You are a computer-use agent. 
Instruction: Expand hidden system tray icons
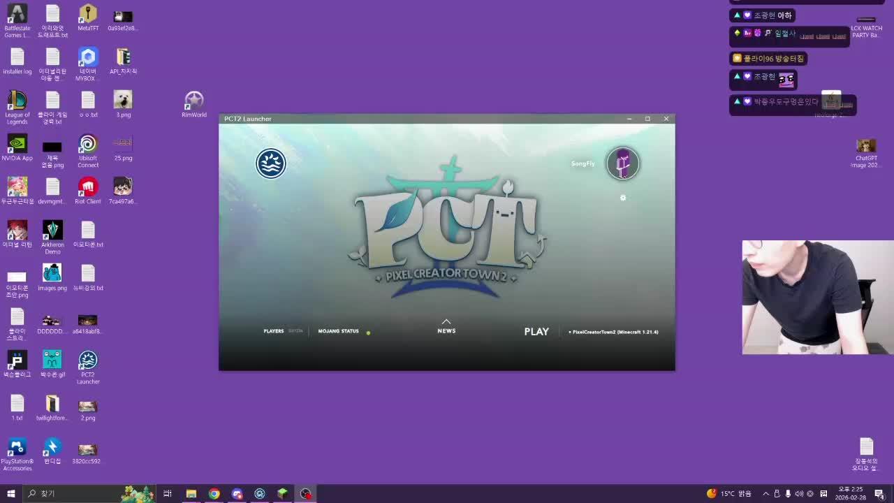(x=765, y=493)
